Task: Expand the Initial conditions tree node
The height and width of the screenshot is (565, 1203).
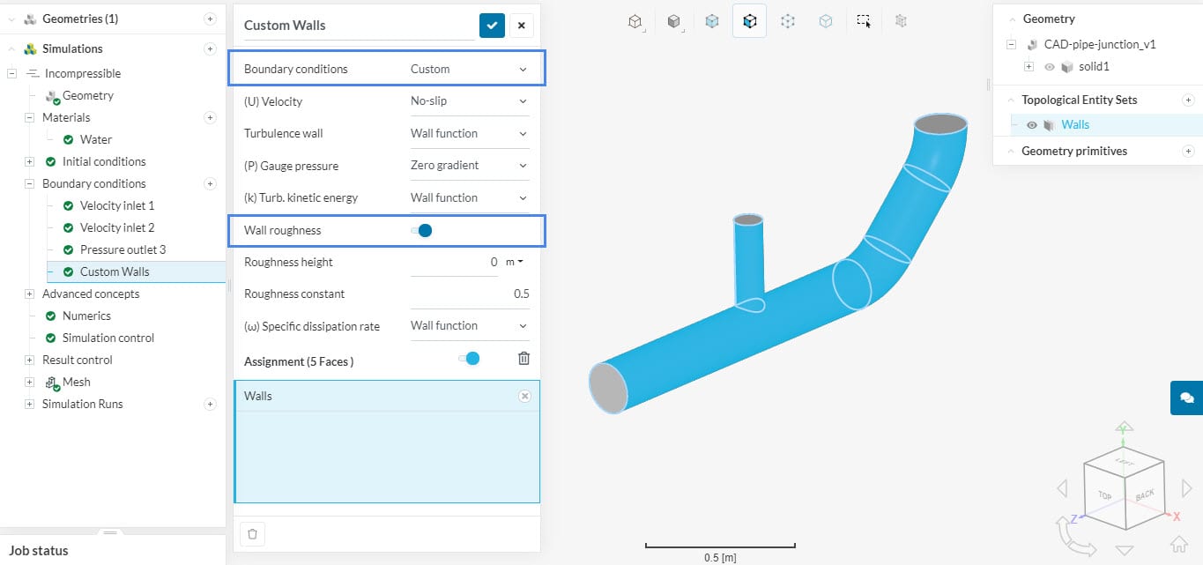Action: 30,161
